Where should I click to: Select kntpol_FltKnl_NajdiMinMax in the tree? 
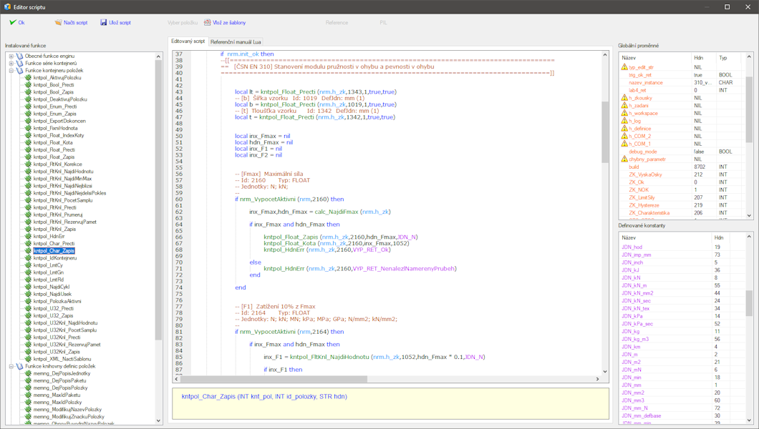click(x=62, y=179)
